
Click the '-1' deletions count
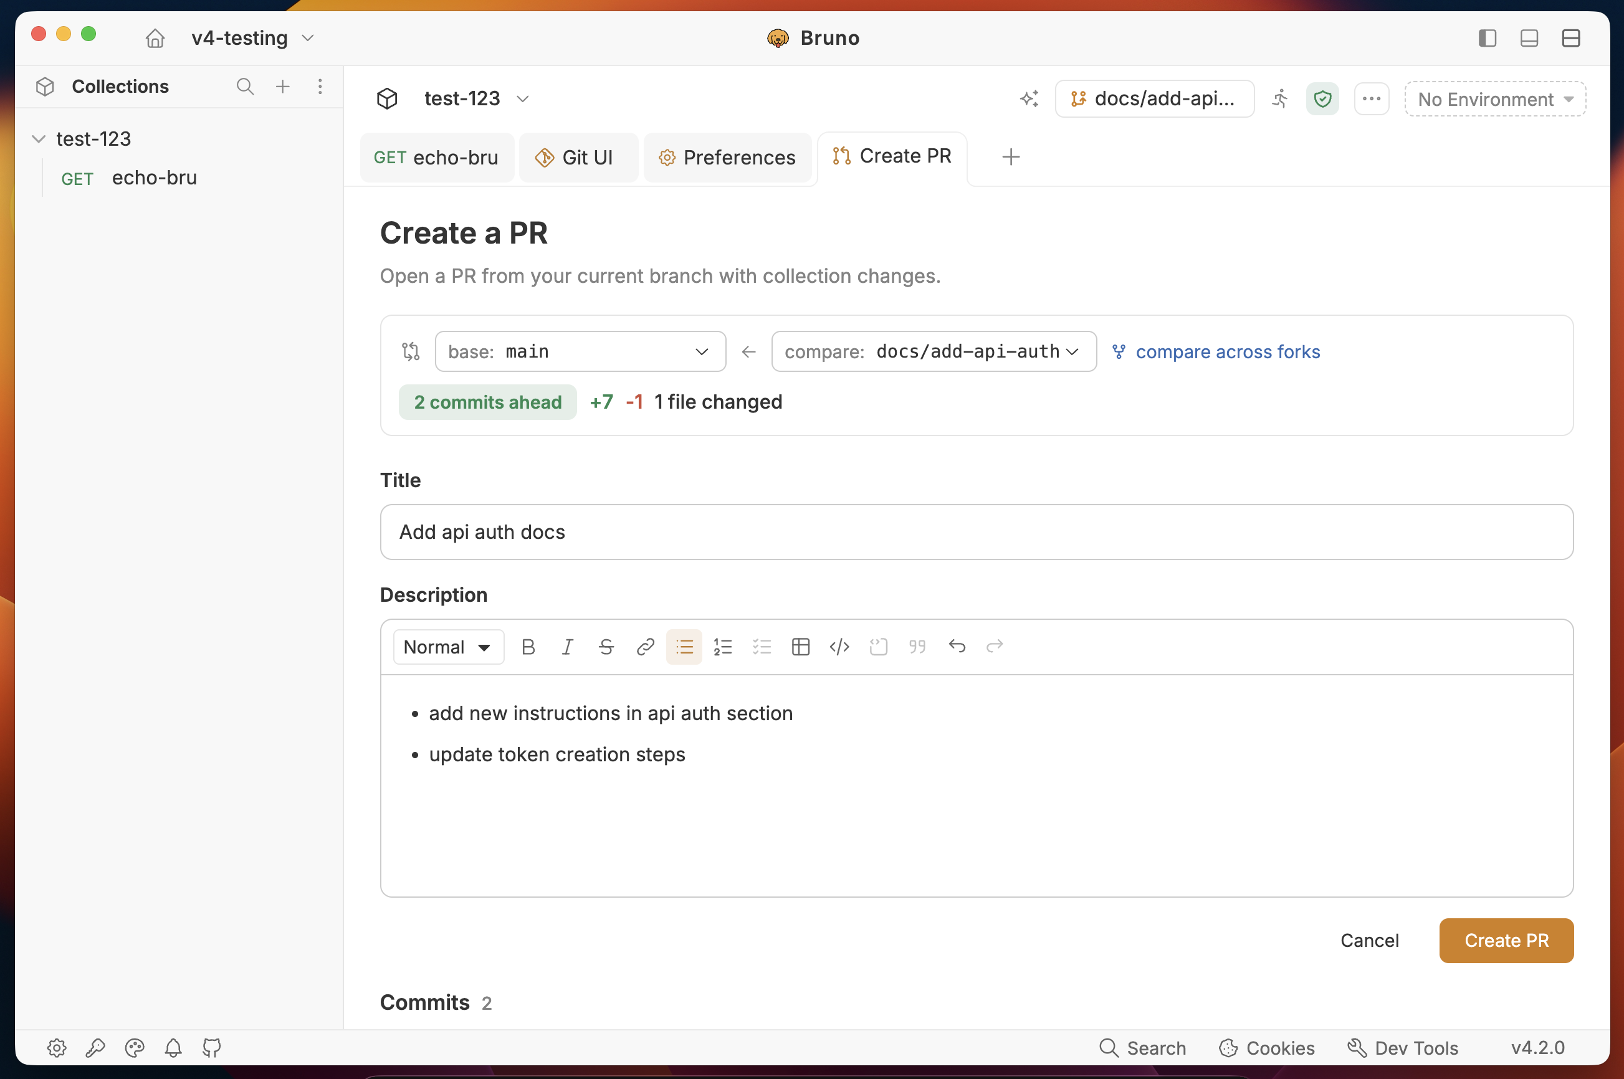634,402
